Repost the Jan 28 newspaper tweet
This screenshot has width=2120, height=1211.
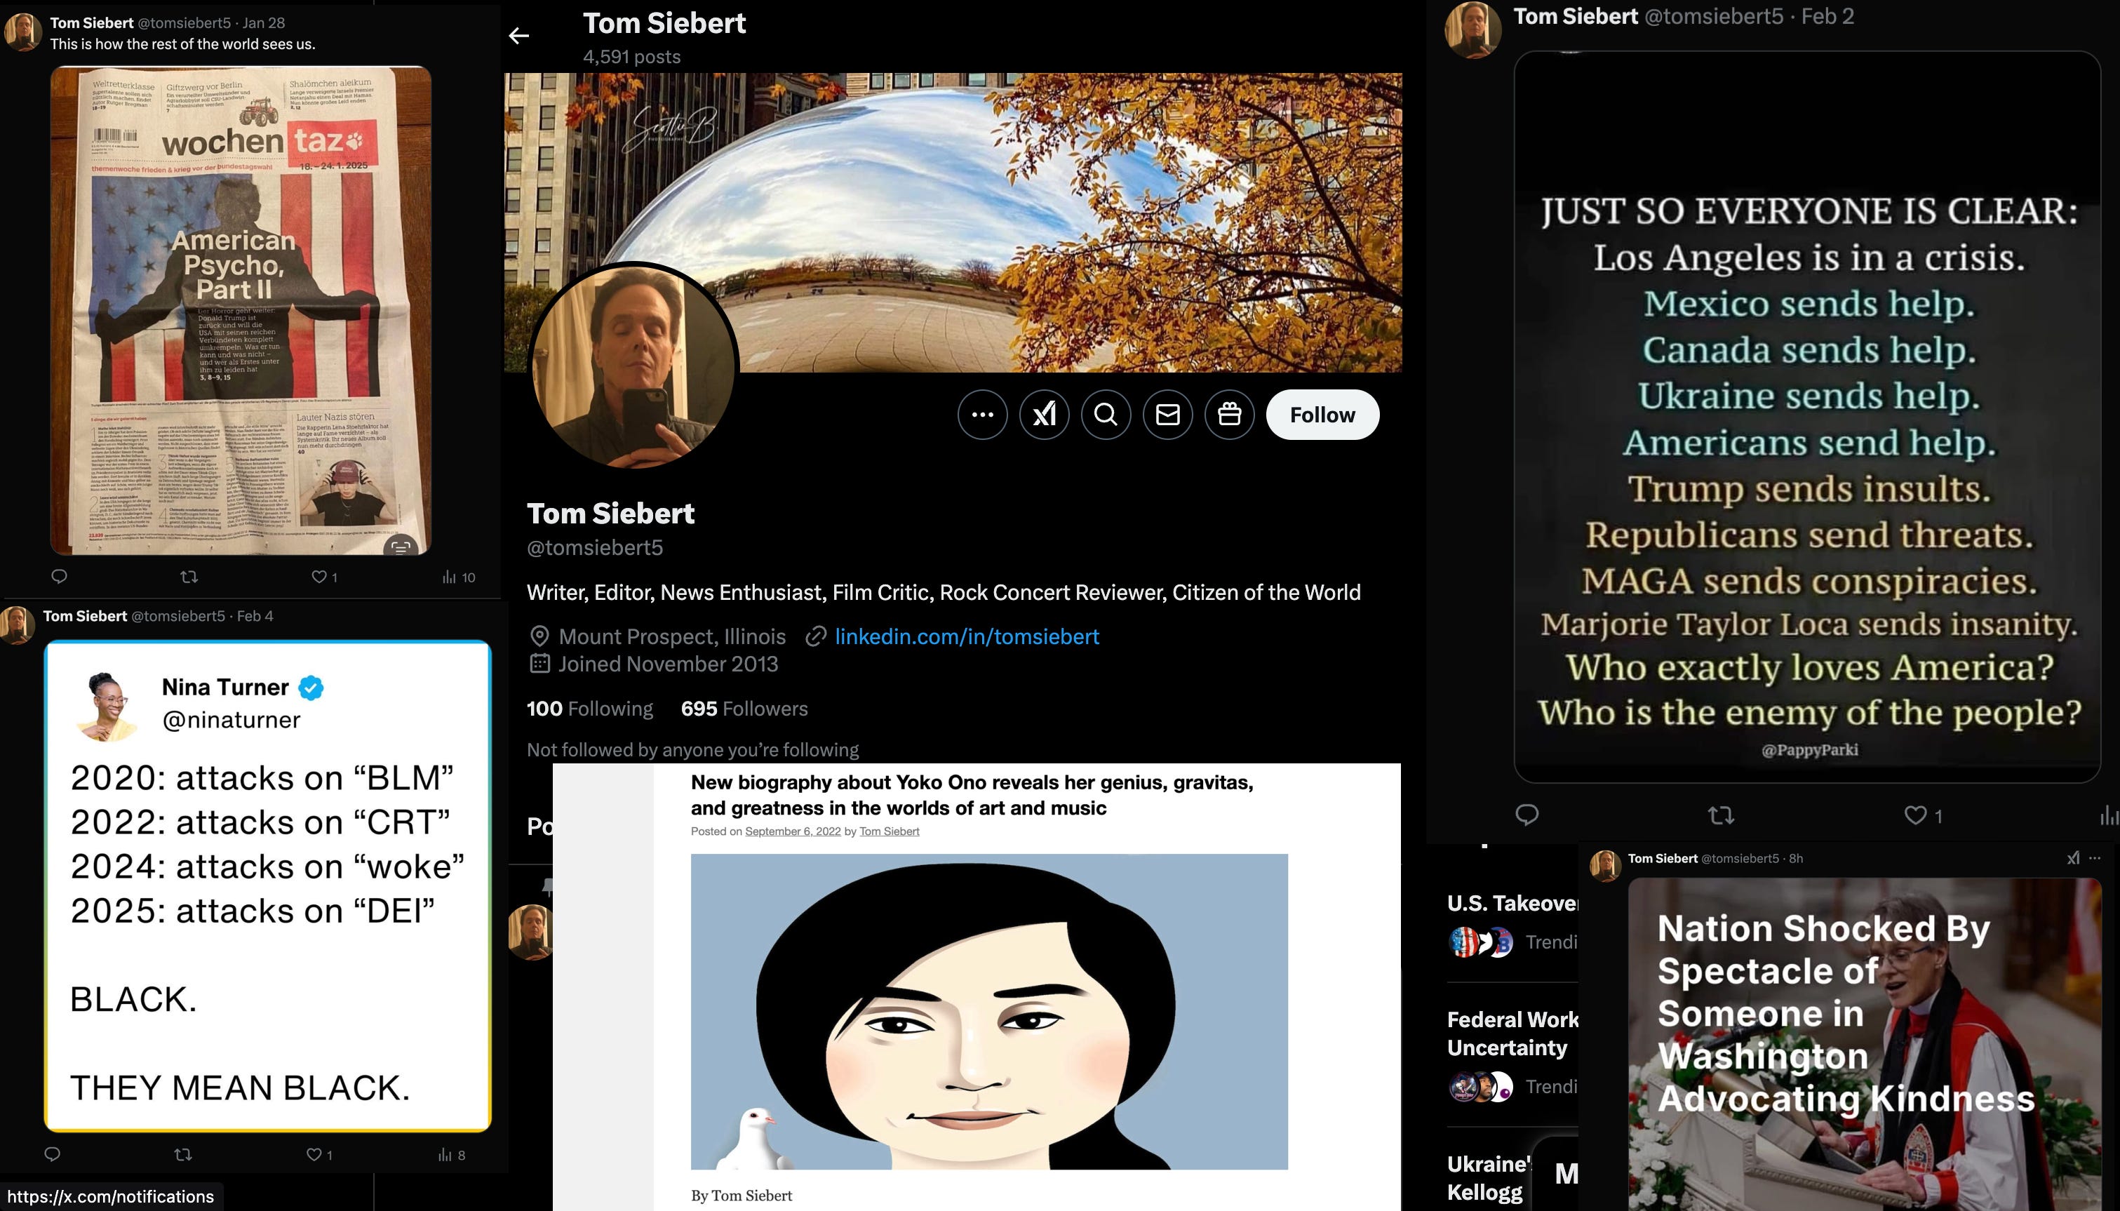point(189,577)
